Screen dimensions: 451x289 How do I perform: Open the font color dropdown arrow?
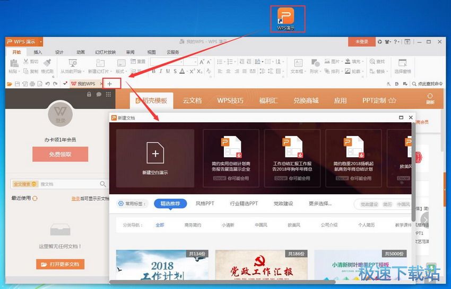[187, 71]
